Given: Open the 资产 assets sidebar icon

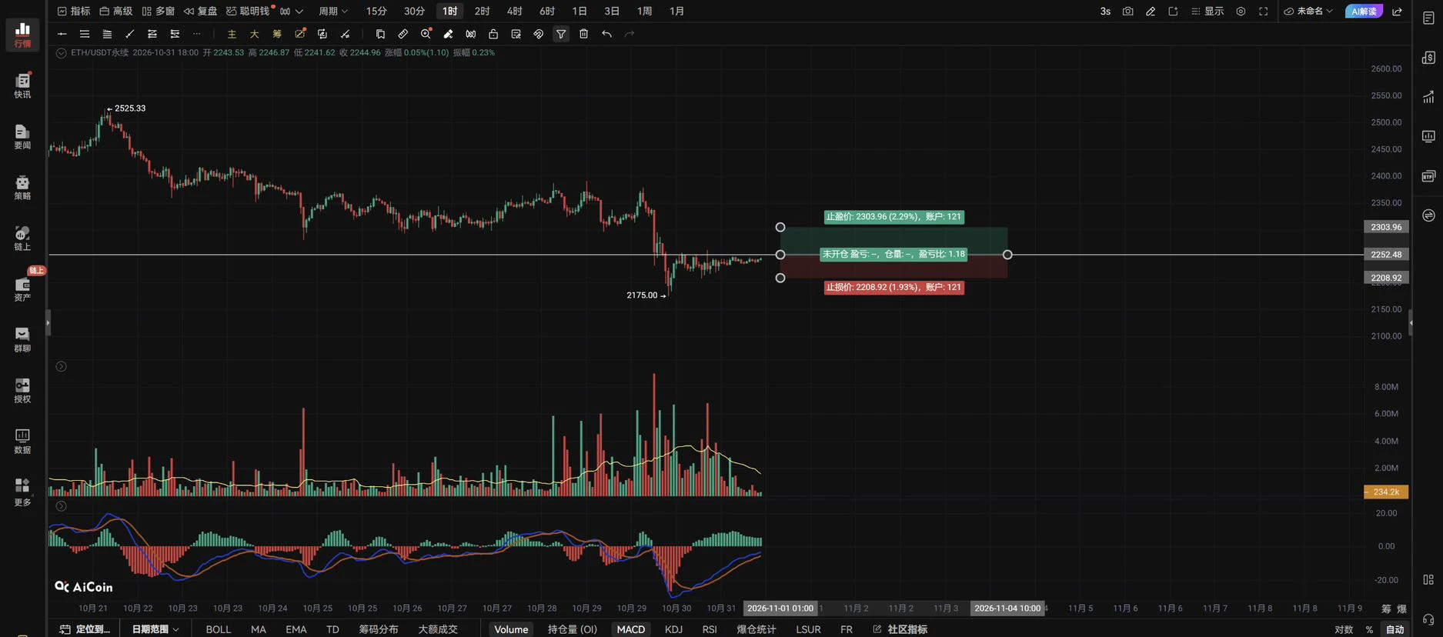Looking at the screenshot, I should [22, 288].
